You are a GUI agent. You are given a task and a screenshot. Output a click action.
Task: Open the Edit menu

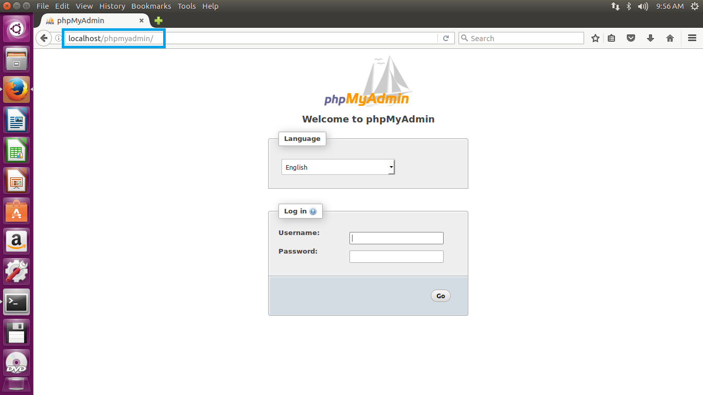(x=62, y=6)
